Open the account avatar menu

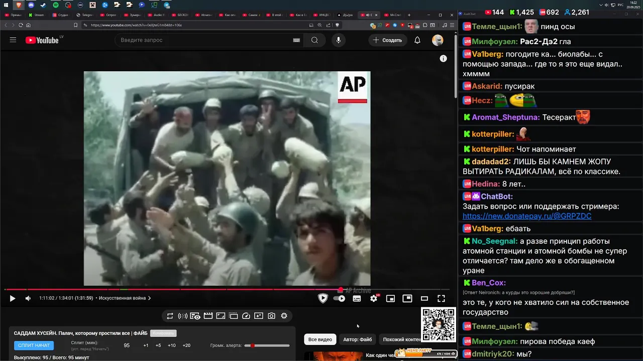[438, 40]
